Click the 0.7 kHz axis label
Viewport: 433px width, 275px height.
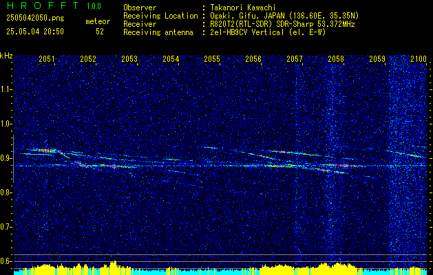click(6, 227)
